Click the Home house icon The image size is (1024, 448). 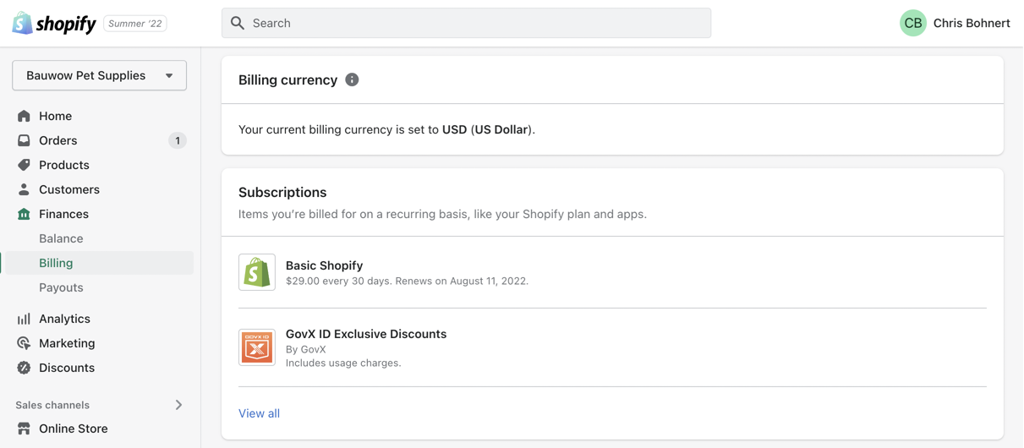pyautogui.click(x=24, y=116)
